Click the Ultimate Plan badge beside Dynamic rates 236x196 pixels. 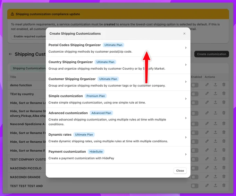(x=84, y=135)
